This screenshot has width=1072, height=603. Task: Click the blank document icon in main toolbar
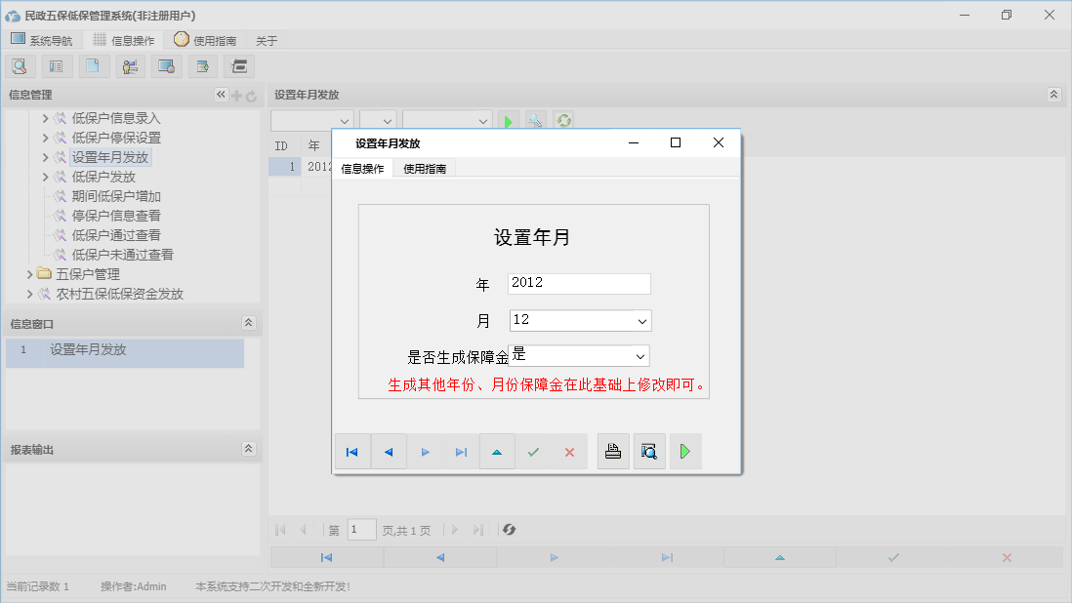pyautogui.click(x=93, y=65)
